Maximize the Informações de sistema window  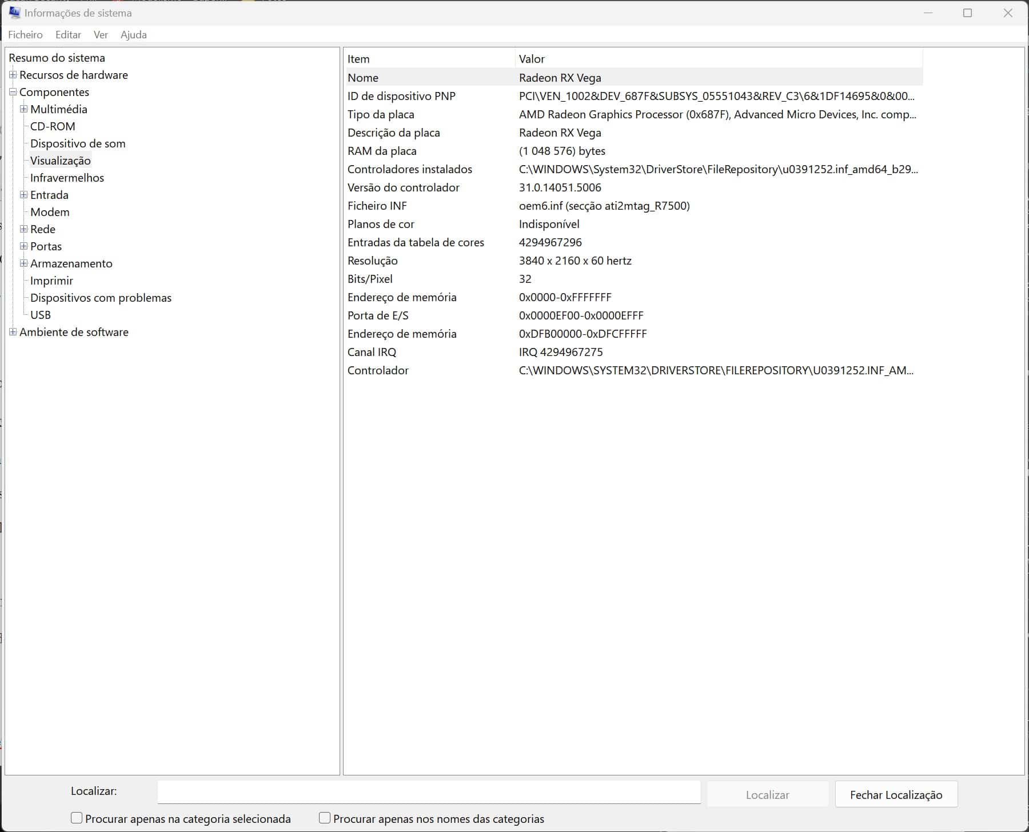pyautogui.click(x=967, y=13)
